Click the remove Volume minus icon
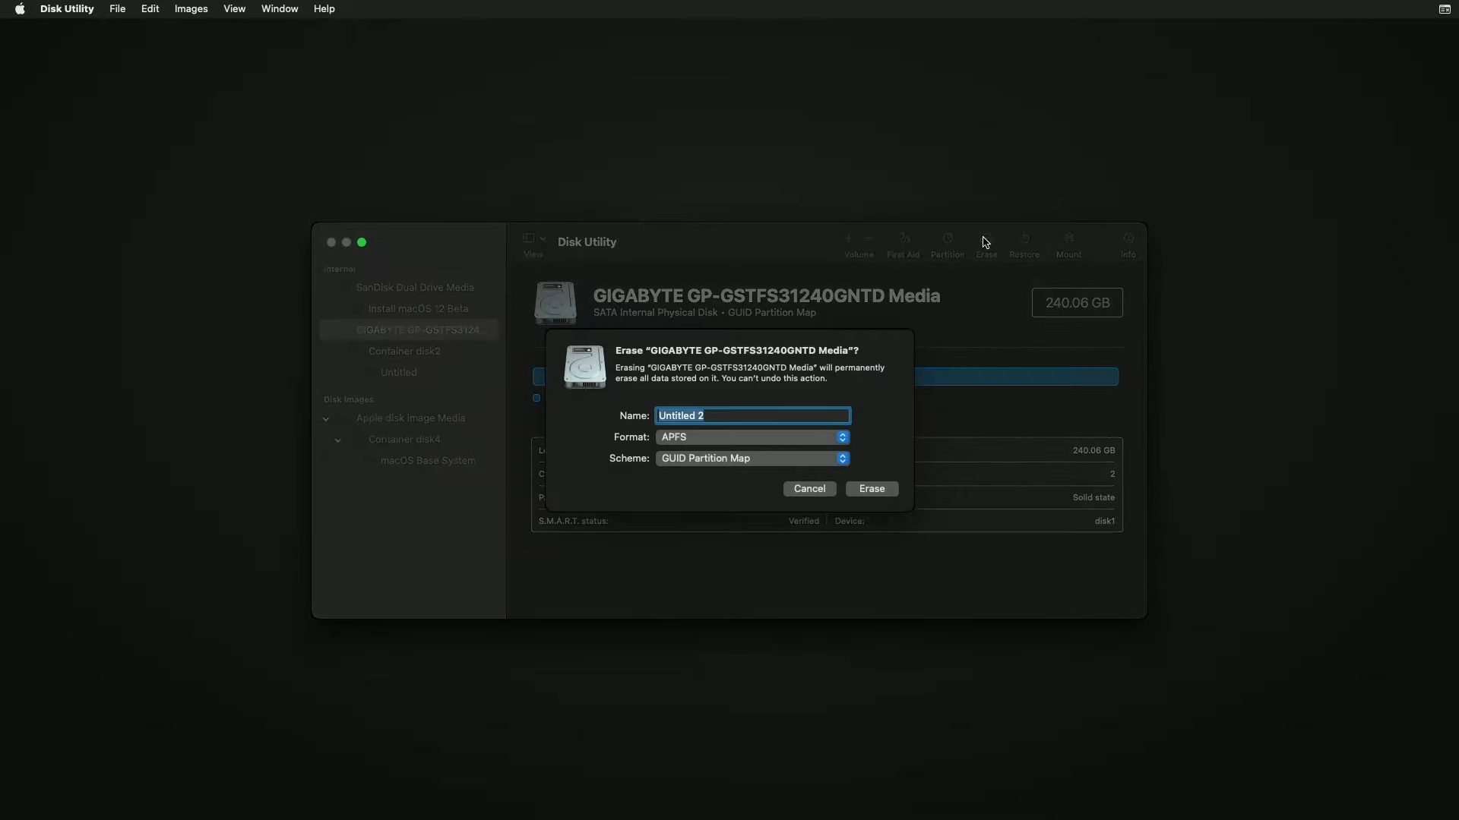The height and width of the screenshot is (820, 1459). (869, 239)
